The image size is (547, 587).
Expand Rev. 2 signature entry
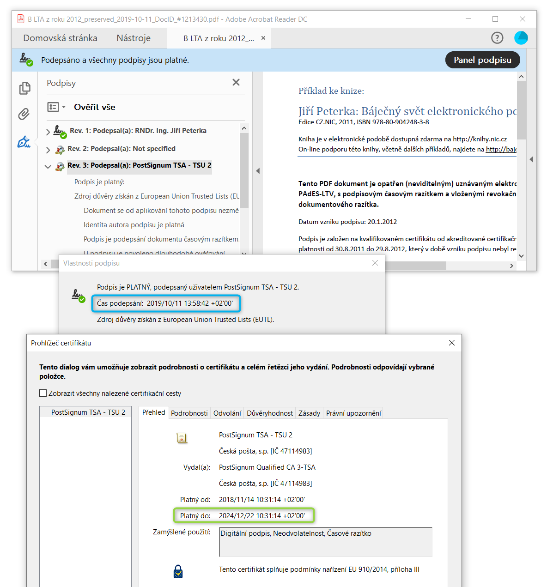pyautogui.click(x=48, y=150)
